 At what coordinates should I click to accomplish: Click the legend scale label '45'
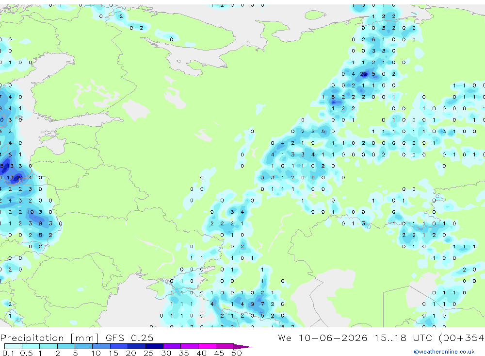click(219, 353)
